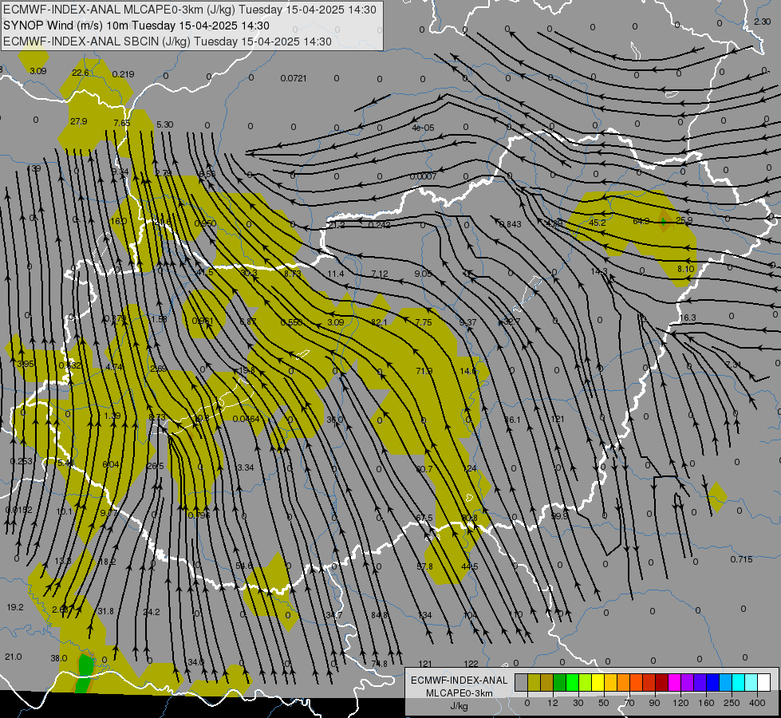
Task: Click the SYNOP Wind 10m header line
Action: pyautogui.click(x=136, y=26)
